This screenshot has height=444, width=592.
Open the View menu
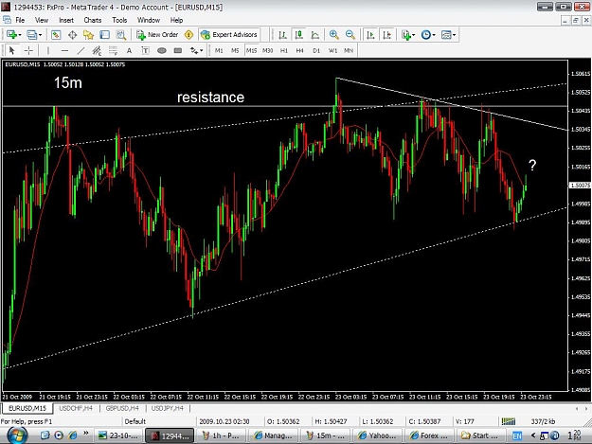(42, 21)
